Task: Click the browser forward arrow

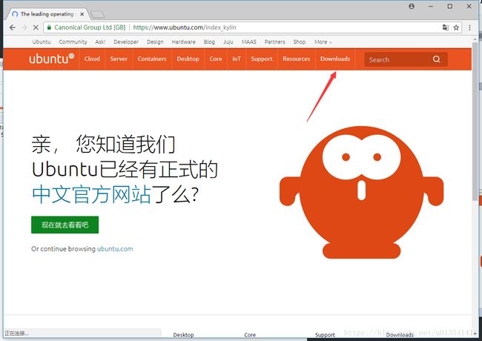Action: pyautogui.click(x=24, y=27)
